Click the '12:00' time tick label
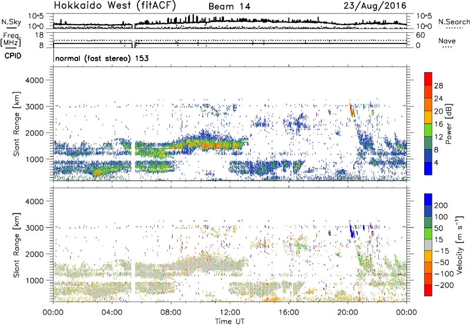 (230, 313)
